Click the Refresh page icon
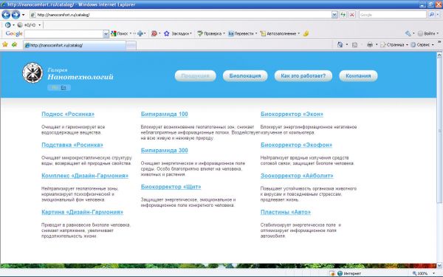Viewport: 443px width, 277px height. 343,15
